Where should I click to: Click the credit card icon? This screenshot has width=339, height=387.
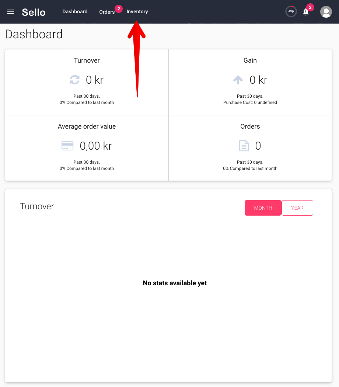click(67, 146)
